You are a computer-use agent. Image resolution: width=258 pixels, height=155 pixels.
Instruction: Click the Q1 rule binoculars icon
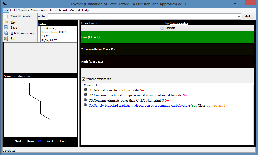pyautogui.click(x=85, y=90)
